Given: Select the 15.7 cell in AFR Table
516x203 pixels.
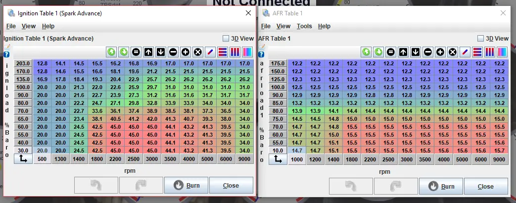Looking at the screenshot, I should [x=500, y=151].
